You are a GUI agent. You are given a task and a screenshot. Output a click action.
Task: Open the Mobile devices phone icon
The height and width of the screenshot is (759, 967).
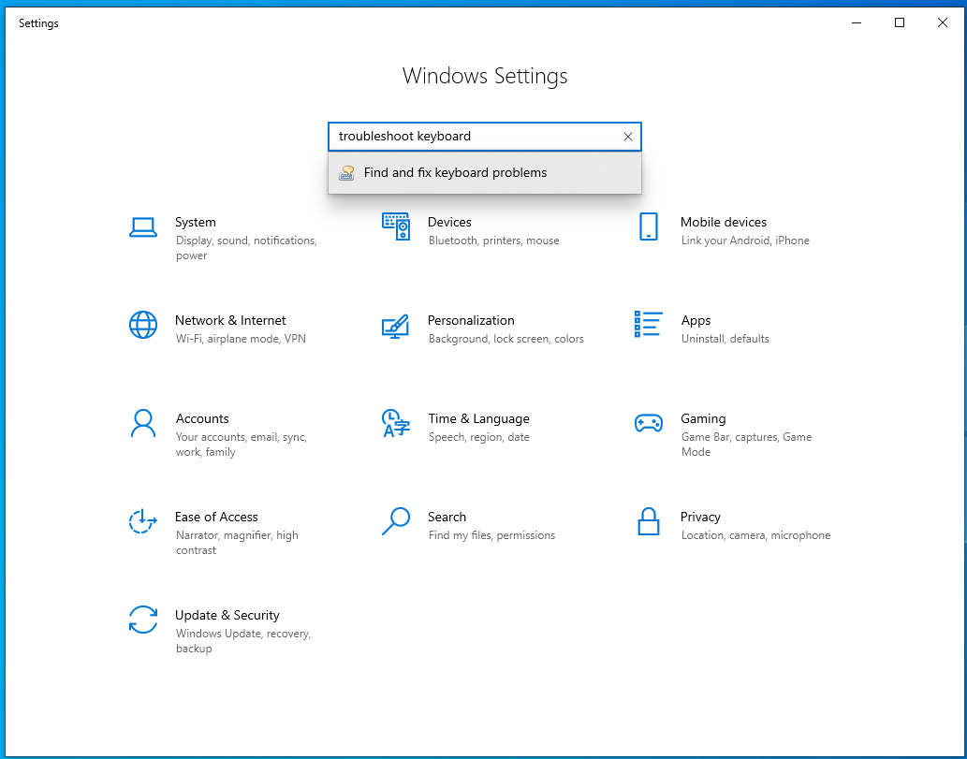tap(648, 226)
